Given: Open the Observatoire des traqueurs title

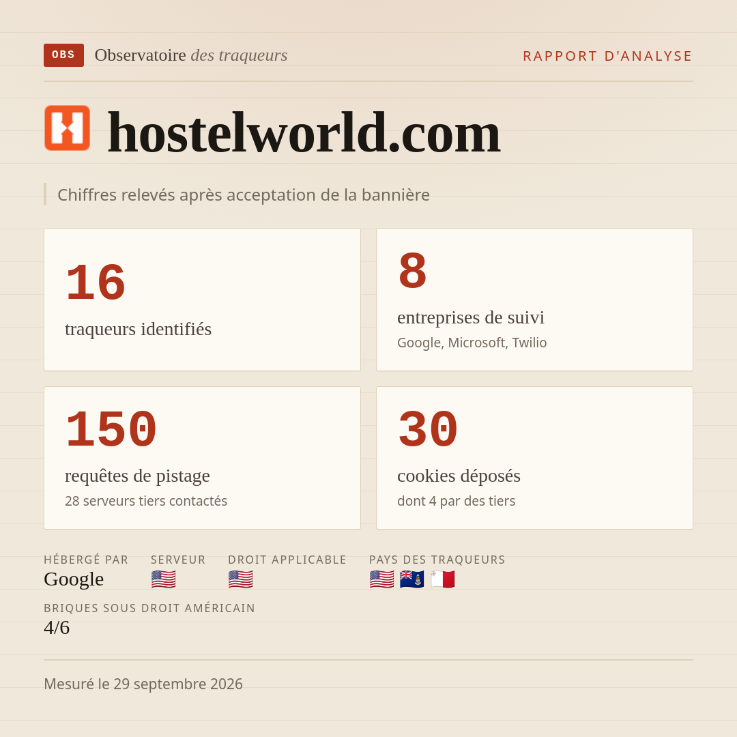Looking at the screenshot, I should tap(191, 55).
